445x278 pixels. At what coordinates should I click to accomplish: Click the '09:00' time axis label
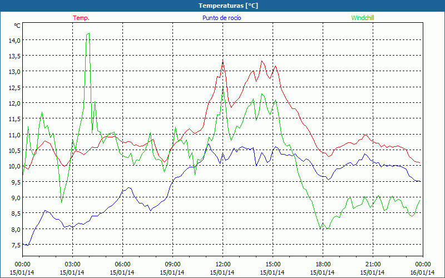(x=172, y=265)
